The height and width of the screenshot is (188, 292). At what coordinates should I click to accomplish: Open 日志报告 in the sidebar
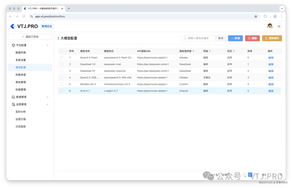click(x=21, y=127)
